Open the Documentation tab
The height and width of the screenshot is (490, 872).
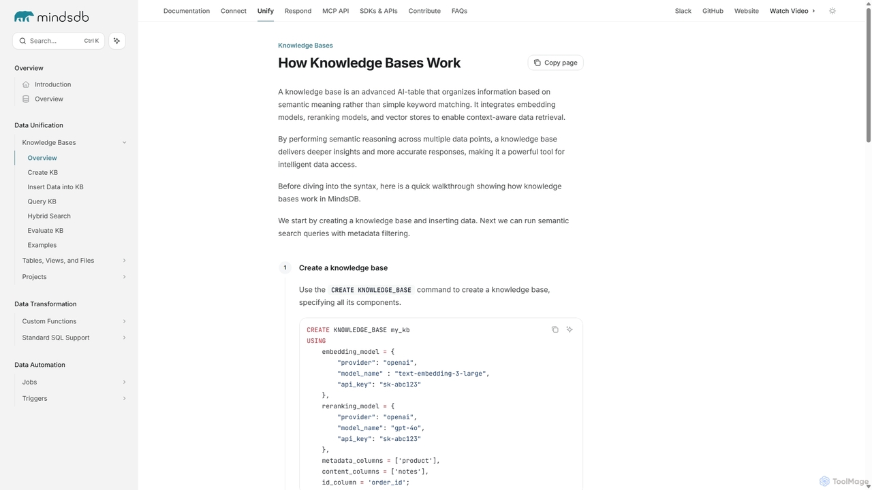click(x=187, y=11)
